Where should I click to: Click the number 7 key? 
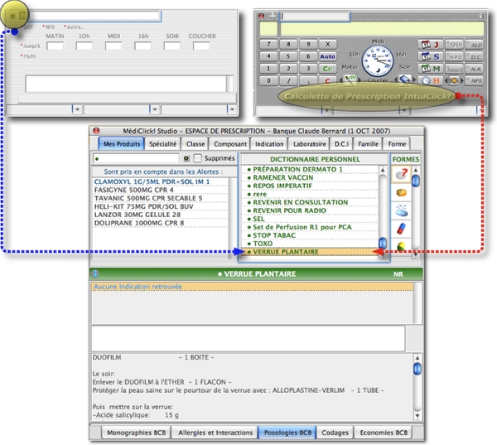(268, 44)
